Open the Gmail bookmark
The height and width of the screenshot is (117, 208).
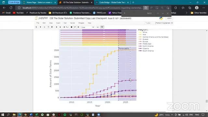pyautogui.click(x=6, y=13)
